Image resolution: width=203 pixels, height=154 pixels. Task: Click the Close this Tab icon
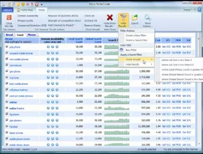click(9, 18)
